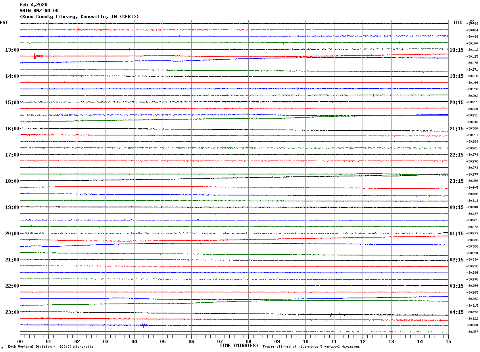The image size is (480, 352).
Task: Click the DC offset value -30176
Action: 472,63
